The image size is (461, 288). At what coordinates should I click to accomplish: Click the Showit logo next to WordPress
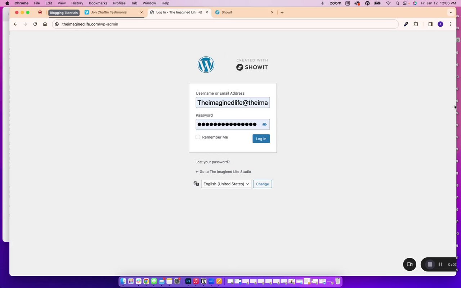(x=252, y=65)
